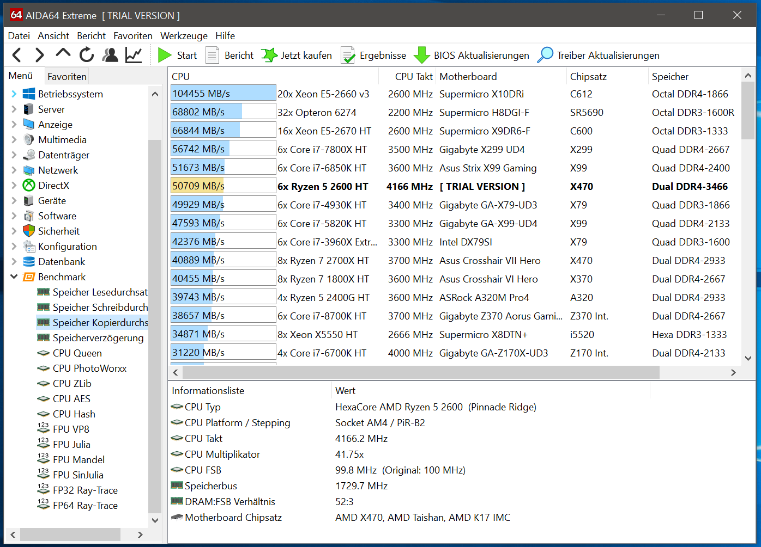The image size is (761, 547).
Task: Click the BIOS Aktualisierungen label
Action: pos(481,55)
